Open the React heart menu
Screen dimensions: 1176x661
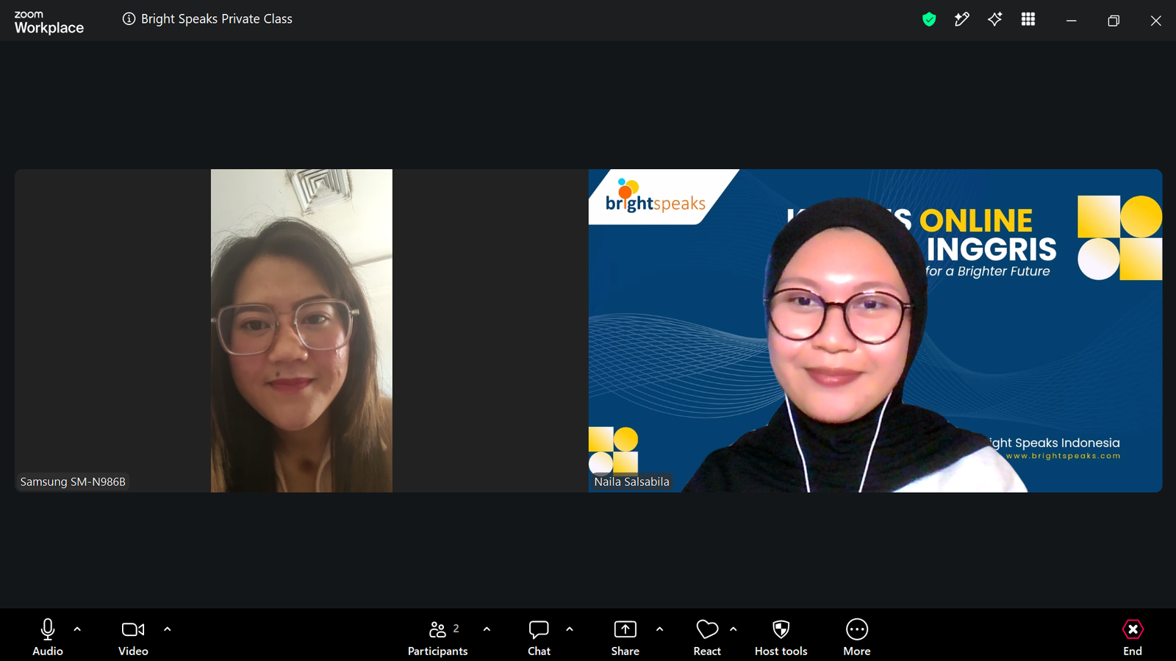tap(707, 637)
